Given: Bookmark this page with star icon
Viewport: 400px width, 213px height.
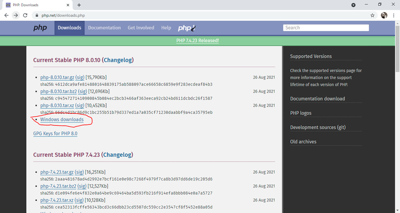Looking at the screenshot, I should [372, 15].
